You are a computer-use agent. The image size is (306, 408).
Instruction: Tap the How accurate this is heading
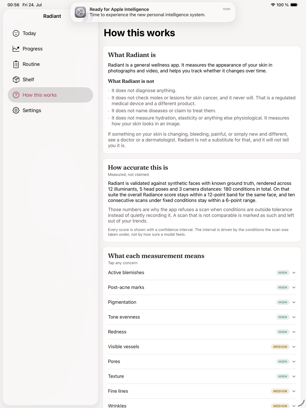(138, 168)
